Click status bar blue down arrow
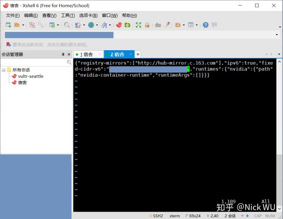 click(x=248, y=216)
